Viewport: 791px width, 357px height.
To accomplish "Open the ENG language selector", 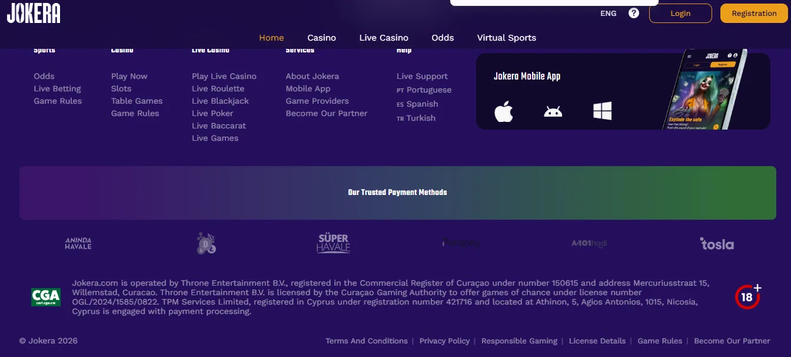I will [609, 14].
